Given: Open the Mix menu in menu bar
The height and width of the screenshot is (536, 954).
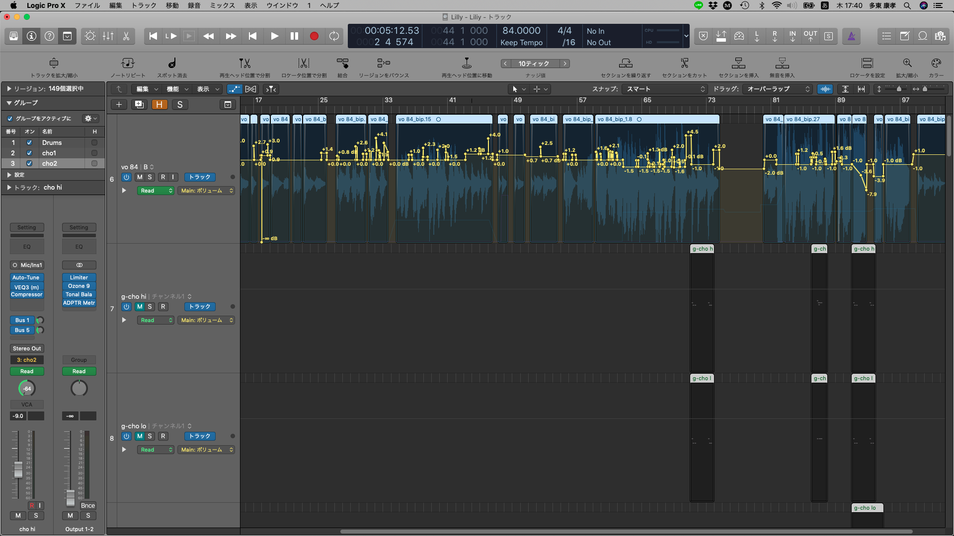Looking at the screenshot, I should tap(222, 5).
